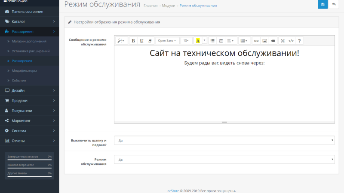
Task: Open the font color options arrow
Action: point(205,41)
